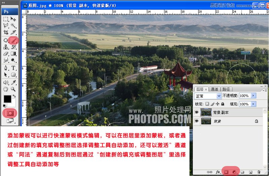Select the Brush tool
269x176 pixels.
[x=13, y=40]
